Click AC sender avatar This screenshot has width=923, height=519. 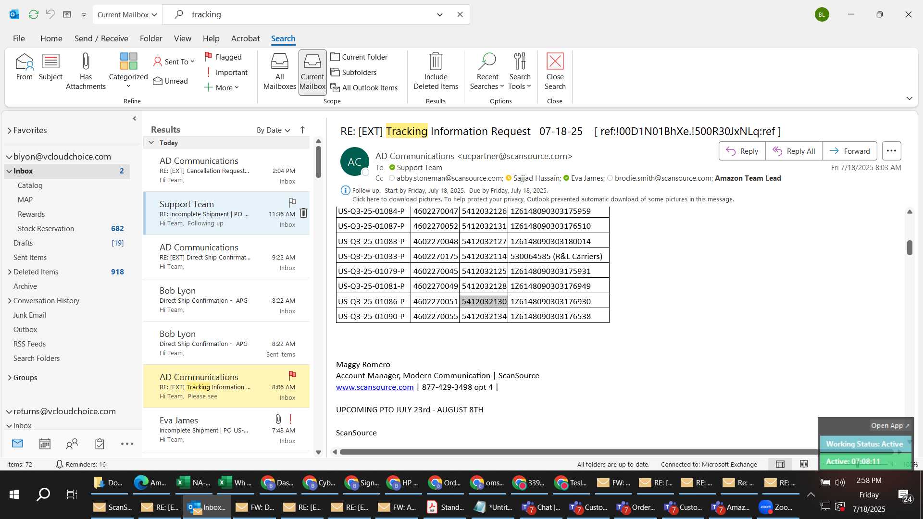[354, 162]
